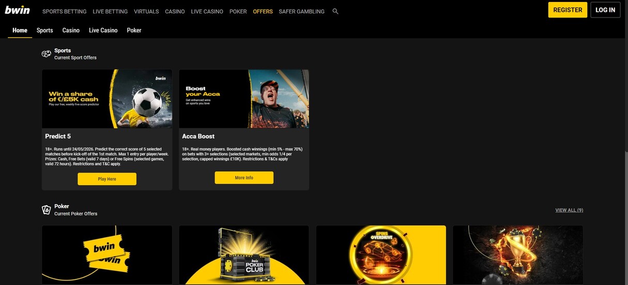The width and height of the screenshot is (628, 285).
Task: Click Play Here on Predict 5
Action: [107, 179]
